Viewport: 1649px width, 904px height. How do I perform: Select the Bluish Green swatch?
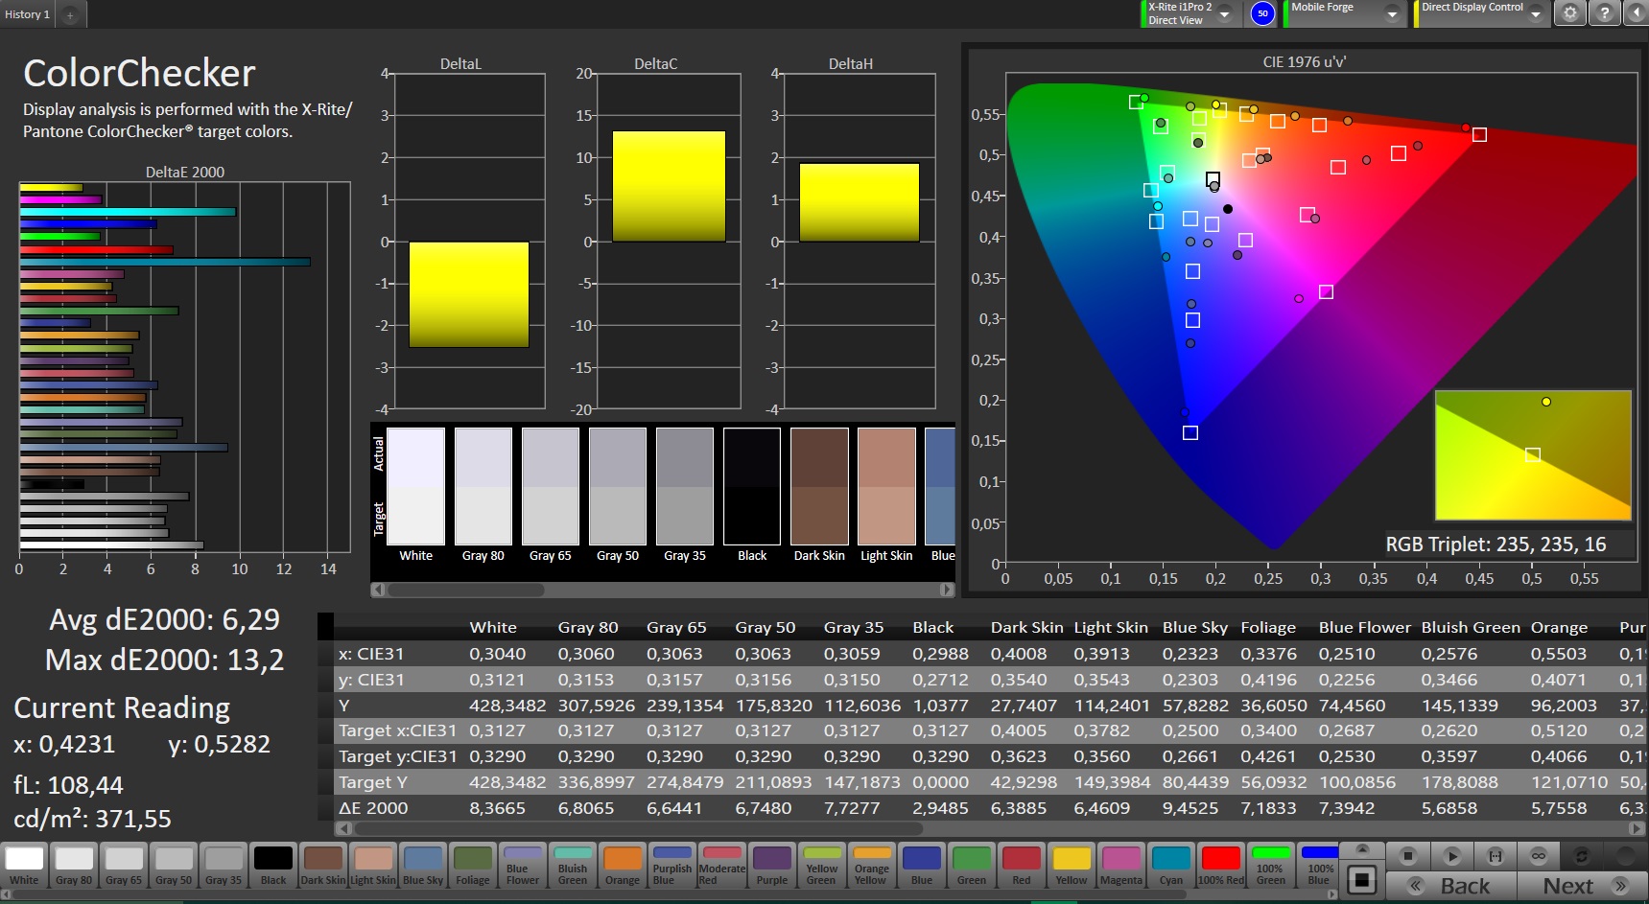(x=573, y=865)
